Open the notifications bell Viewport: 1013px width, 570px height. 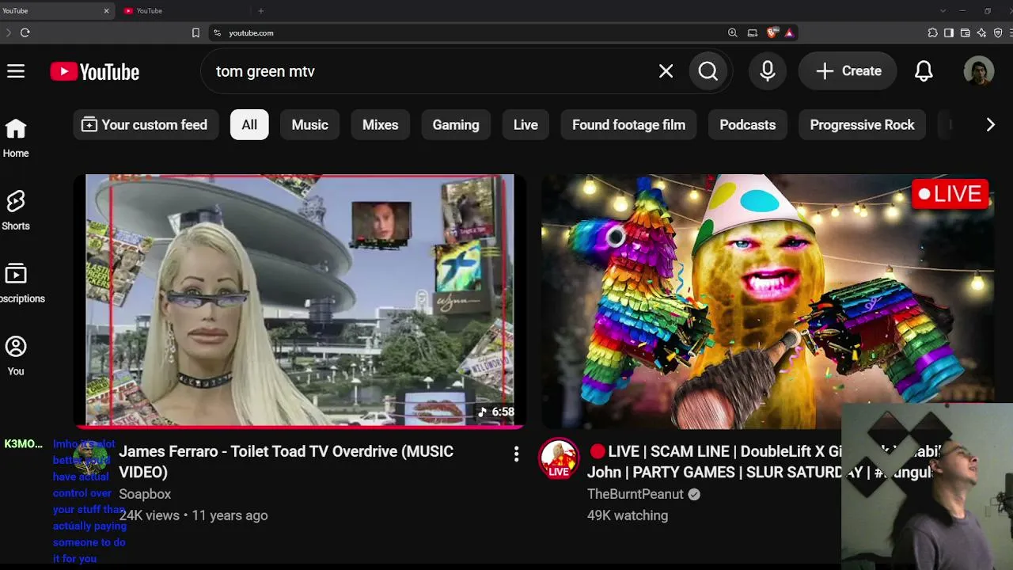(x=924, y=71)
